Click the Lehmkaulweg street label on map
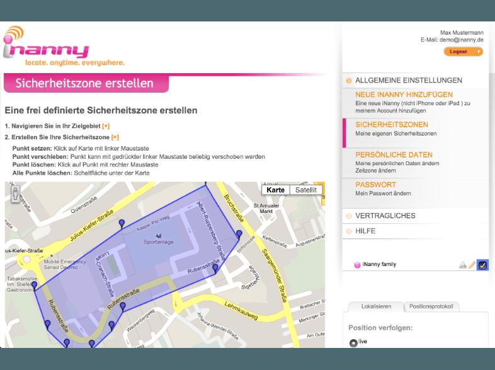This screenshot has height=370, width=495. (x=241, y=311)
